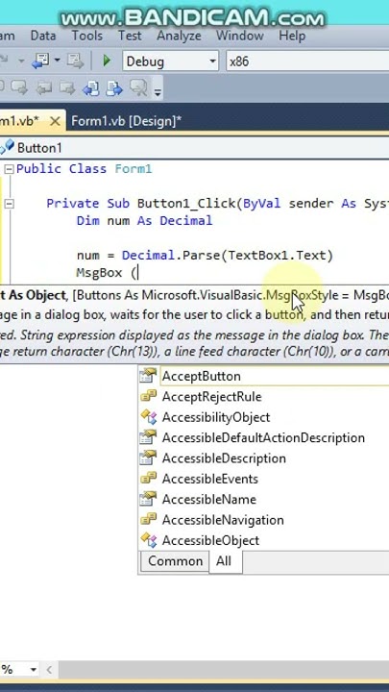Close the Form1.vb* code tab
This screenshot has width=389, height=692.
(55, 121)
